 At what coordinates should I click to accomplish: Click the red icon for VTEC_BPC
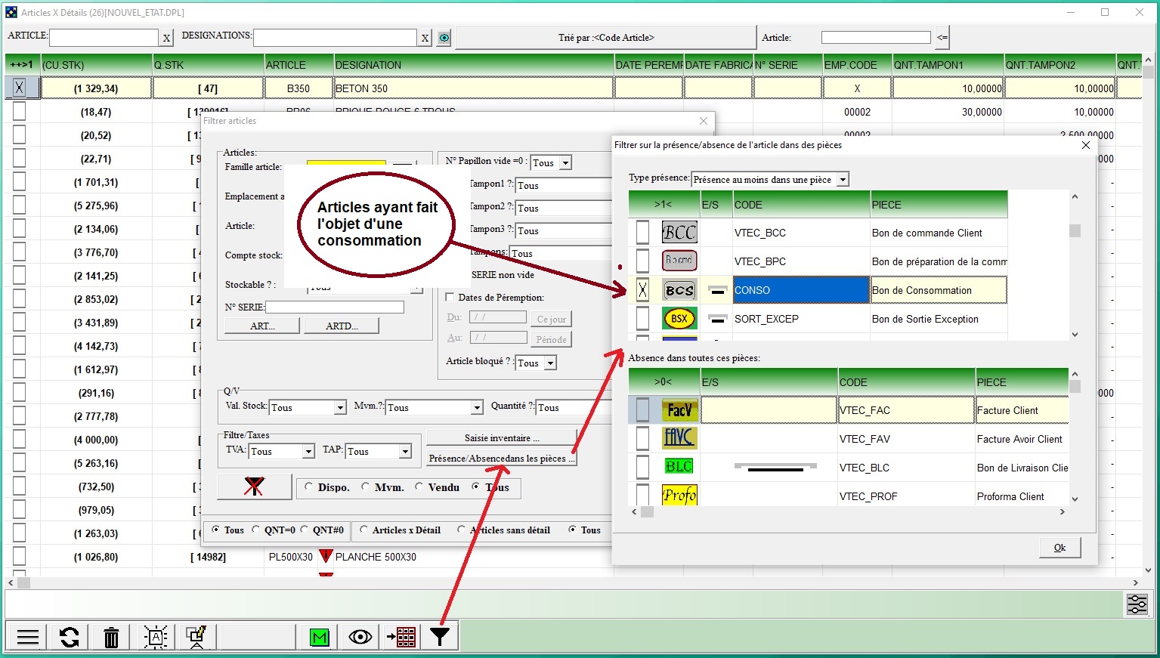click(x=679, y=261)
